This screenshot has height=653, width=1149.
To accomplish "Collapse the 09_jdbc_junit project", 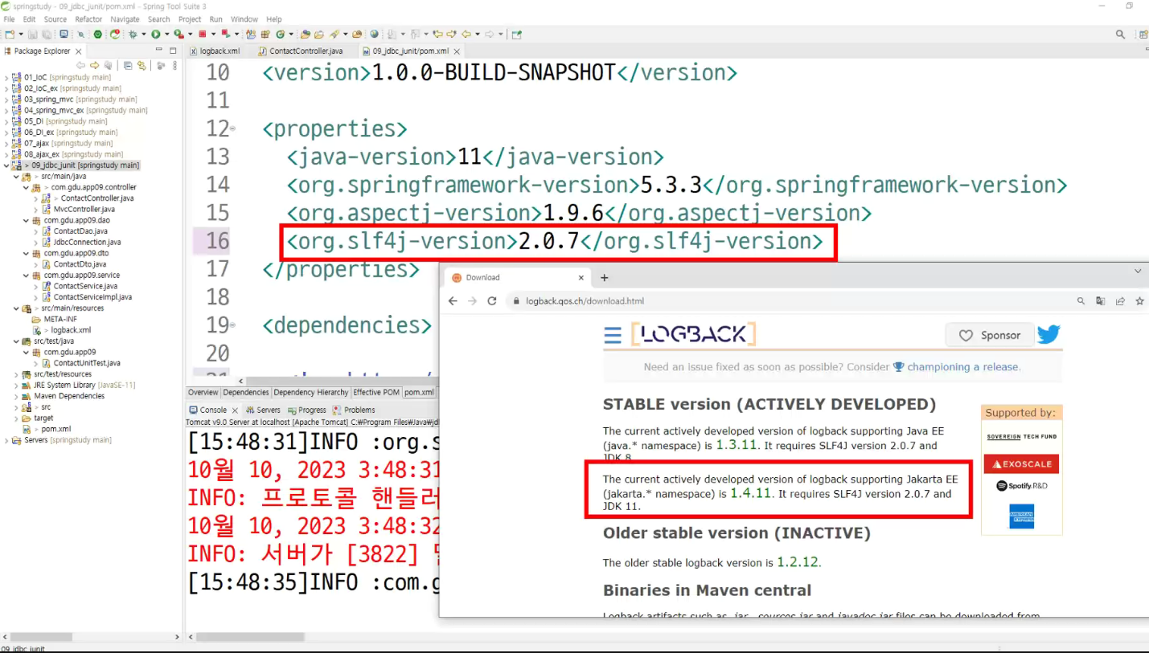I will [6, 165].
